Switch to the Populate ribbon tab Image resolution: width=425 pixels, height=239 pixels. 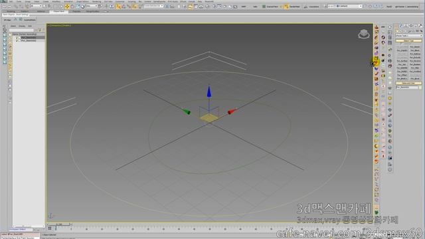click(x=76, y=11)
